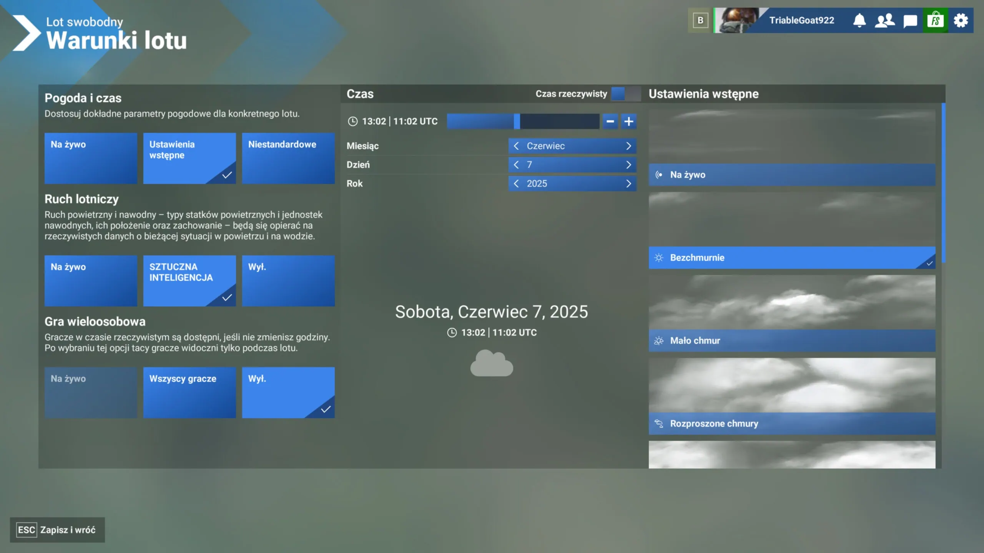Screen dimensions: 984x553
Task: Advance Miesiąc with the right chevron
Action: 629,146
